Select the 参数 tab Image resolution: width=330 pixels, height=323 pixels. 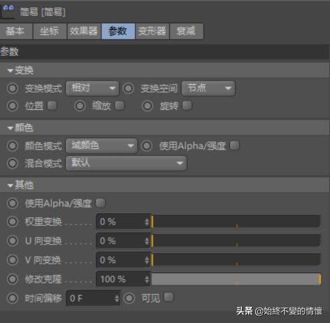tap(118, 31)
